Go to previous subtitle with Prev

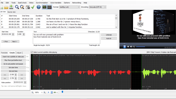tap(6, 41)
